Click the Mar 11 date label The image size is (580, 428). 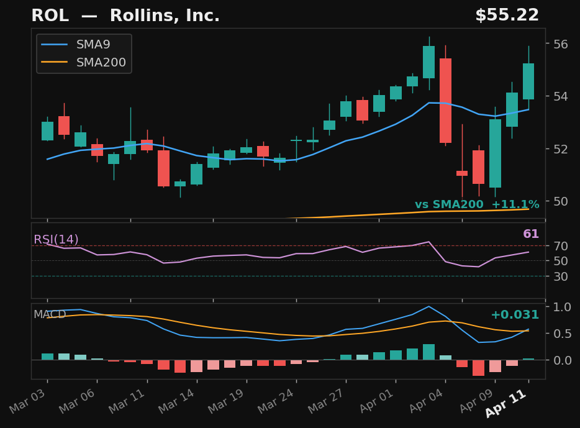[x=127, y=401]
